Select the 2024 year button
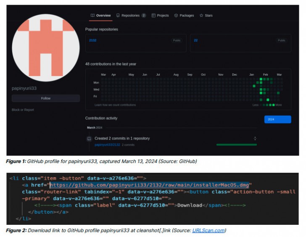Viewport: 306px width, 237px height. 277,119
